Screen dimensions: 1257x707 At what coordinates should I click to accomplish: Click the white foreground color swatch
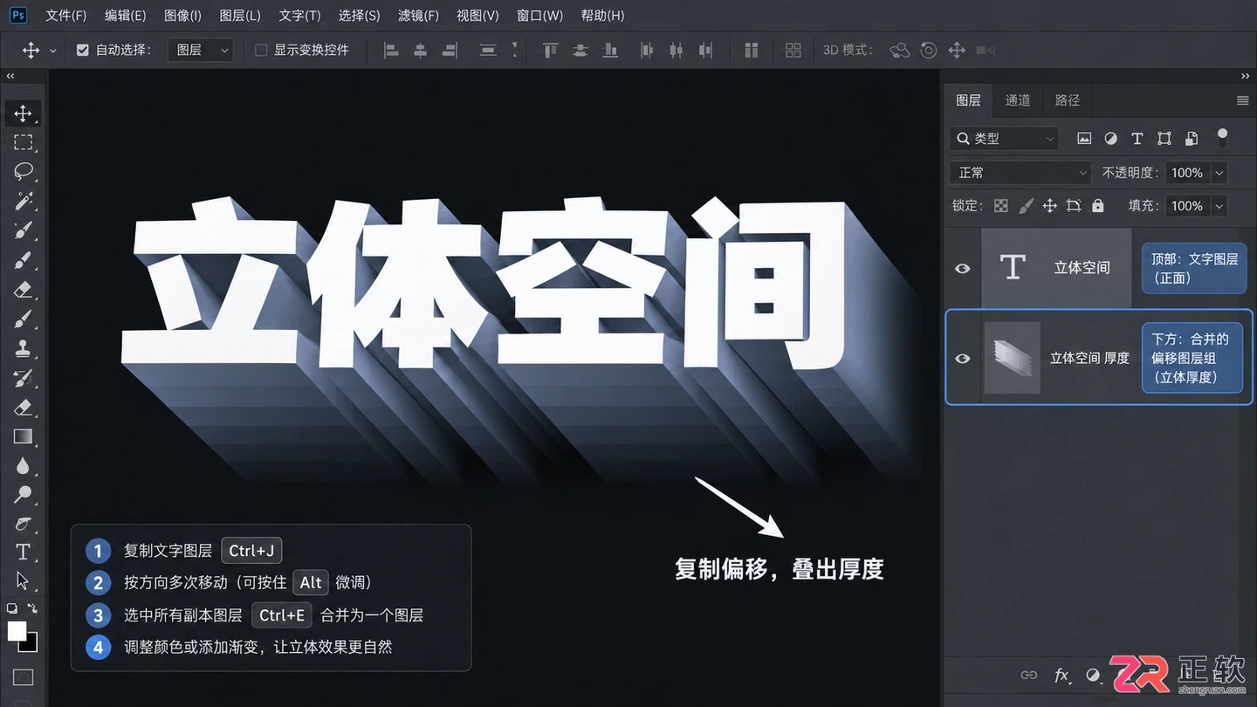pos(17,631)
